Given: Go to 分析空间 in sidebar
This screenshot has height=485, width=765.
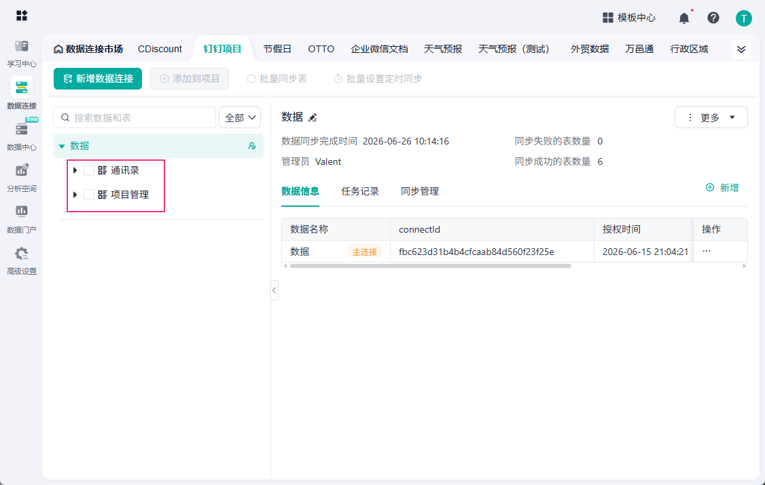Looking at the screenshot, I should point(22,178).
